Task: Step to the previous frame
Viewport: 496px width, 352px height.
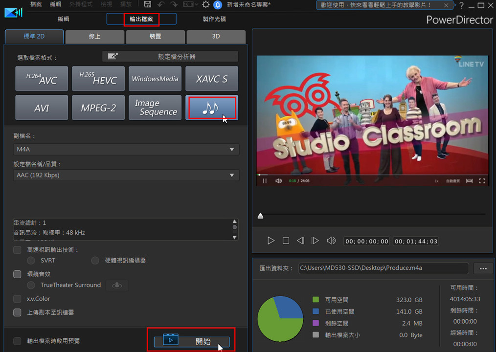Action: click(300, 241)
